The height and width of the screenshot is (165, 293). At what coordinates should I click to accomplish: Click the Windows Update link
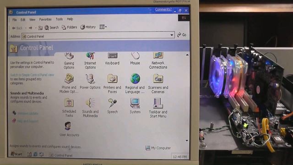coord(28,113)
